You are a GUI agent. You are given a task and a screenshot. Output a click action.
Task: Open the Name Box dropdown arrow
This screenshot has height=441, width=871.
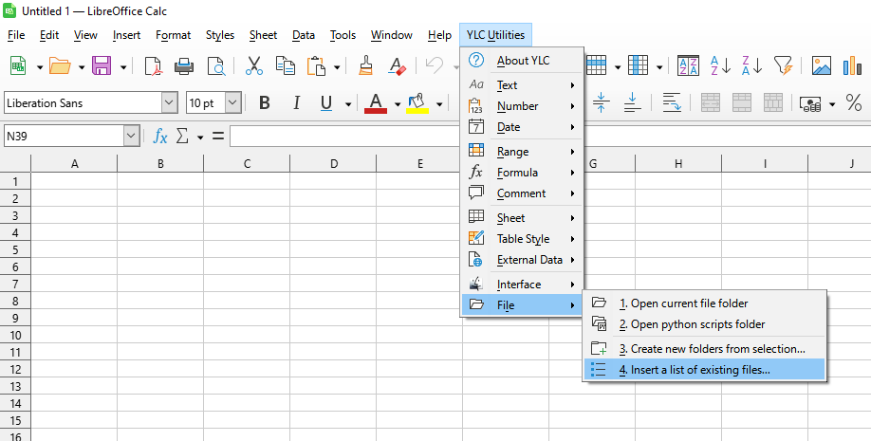click(131, 137)
